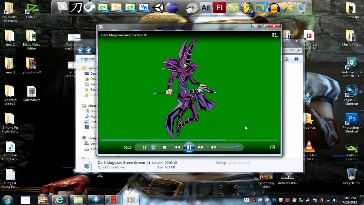The image size is (364, 205).
Task: Click the QuickTime Movie file icon in details pane
Action: 88,165
